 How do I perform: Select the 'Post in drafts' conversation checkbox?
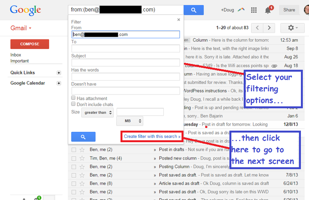click(x=74, y=150)
